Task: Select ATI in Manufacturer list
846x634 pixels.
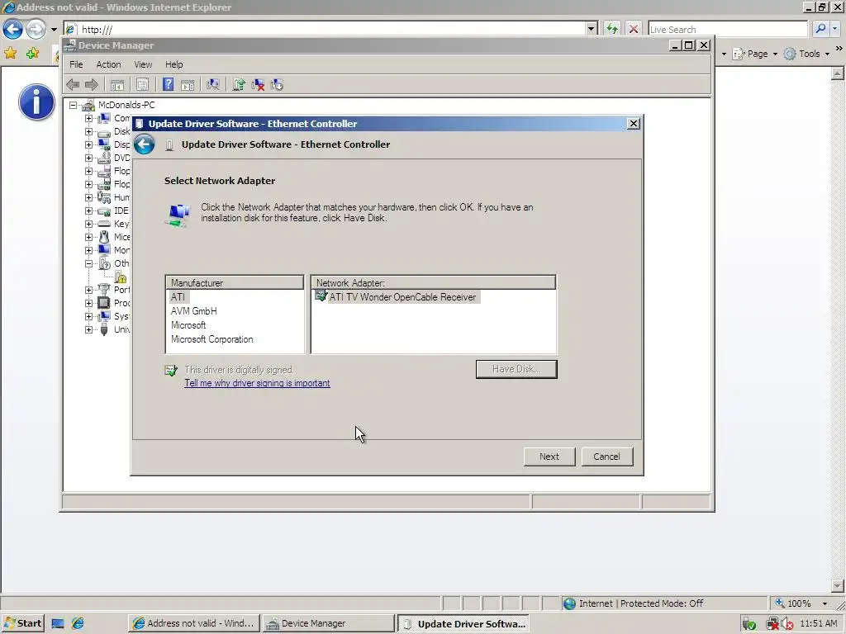Action: click(x=178, y=297)
